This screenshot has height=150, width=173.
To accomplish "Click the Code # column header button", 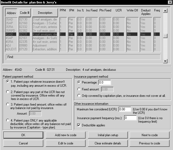I will coord(25,13).
